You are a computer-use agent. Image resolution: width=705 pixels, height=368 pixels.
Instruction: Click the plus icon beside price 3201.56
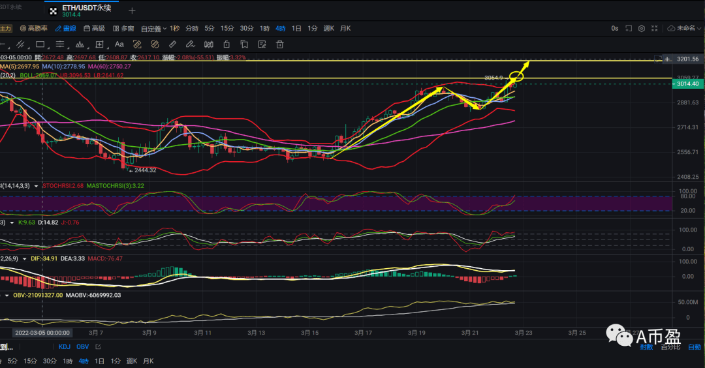(x=668, y=59)
